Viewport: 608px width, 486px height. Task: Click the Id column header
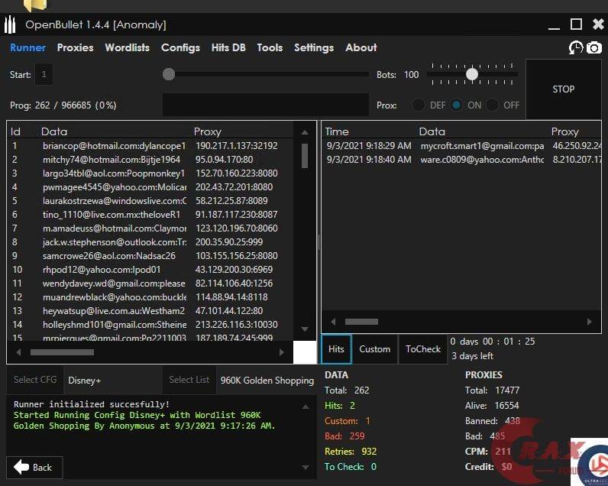click(15, 132)
